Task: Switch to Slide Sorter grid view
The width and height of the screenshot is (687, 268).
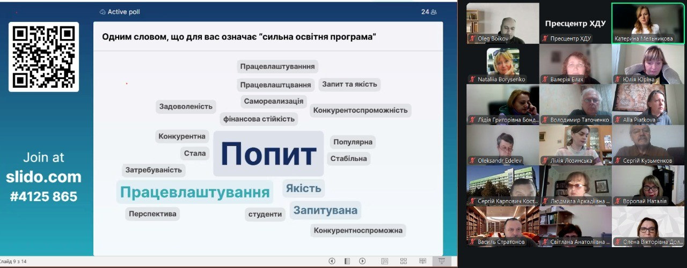Action: 404,261
